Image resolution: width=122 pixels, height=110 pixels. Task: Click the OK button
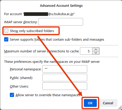(x=90, y=103)
